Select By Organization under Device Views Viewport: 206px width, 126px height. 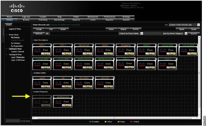pyautogui.click(x=17, y=46)
